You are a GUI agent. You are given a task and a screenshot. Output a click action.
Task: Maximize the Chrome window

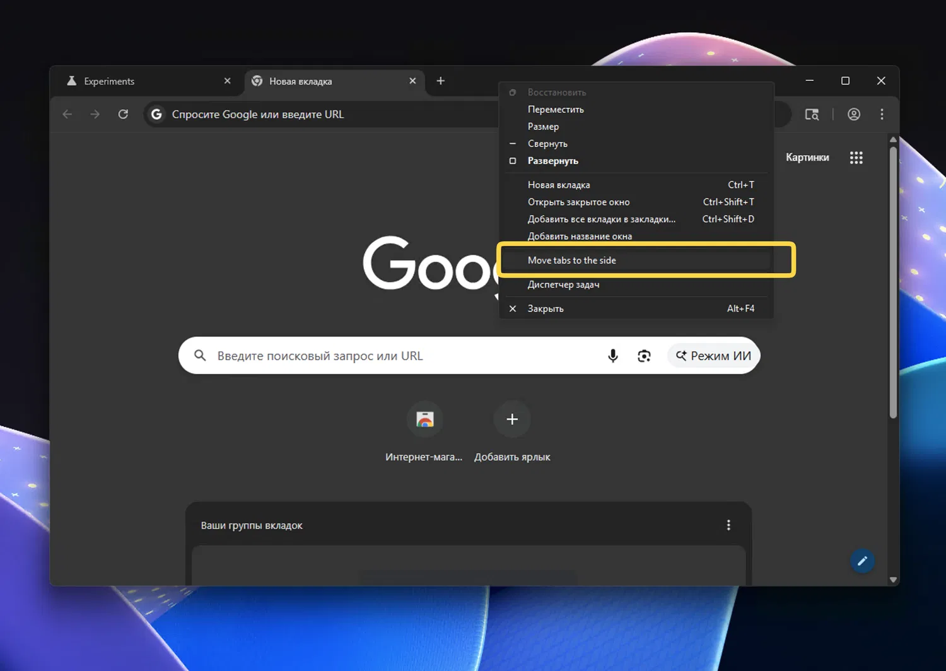pyautogui.click(x=846, y=81)
